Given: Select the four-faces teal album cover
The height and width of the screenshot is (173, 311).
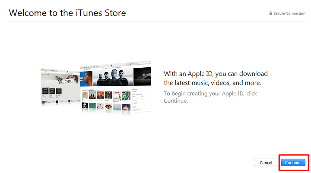Looking at the screenshot, I should [126, 95].
